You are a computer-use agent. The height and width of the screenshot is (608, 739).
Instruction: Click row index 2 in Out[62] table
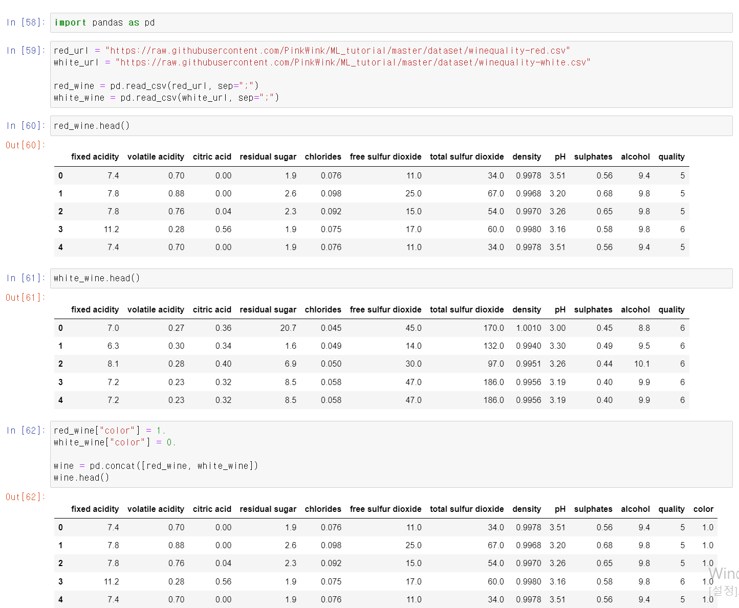(60, 563)
